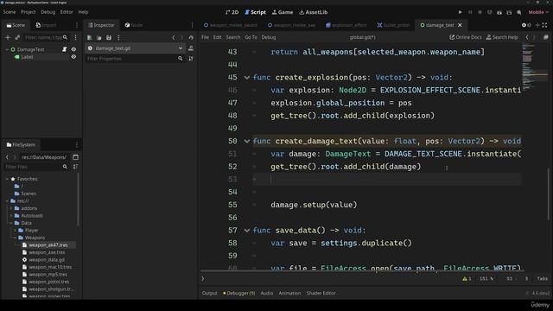Click the Filter Properties field

tap(135, 59)
